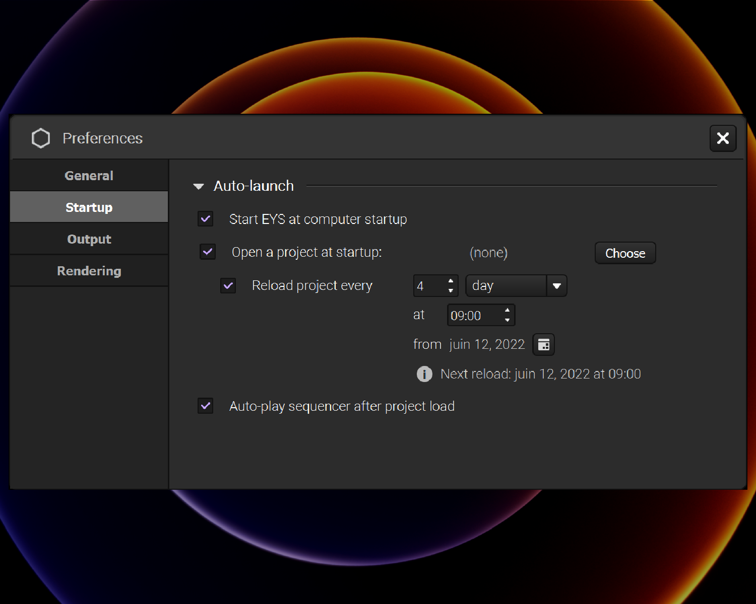The width and height of the screenshot is (756, 604).
Task: Close the Preferences dialog
Action: (x=723, y=138)
